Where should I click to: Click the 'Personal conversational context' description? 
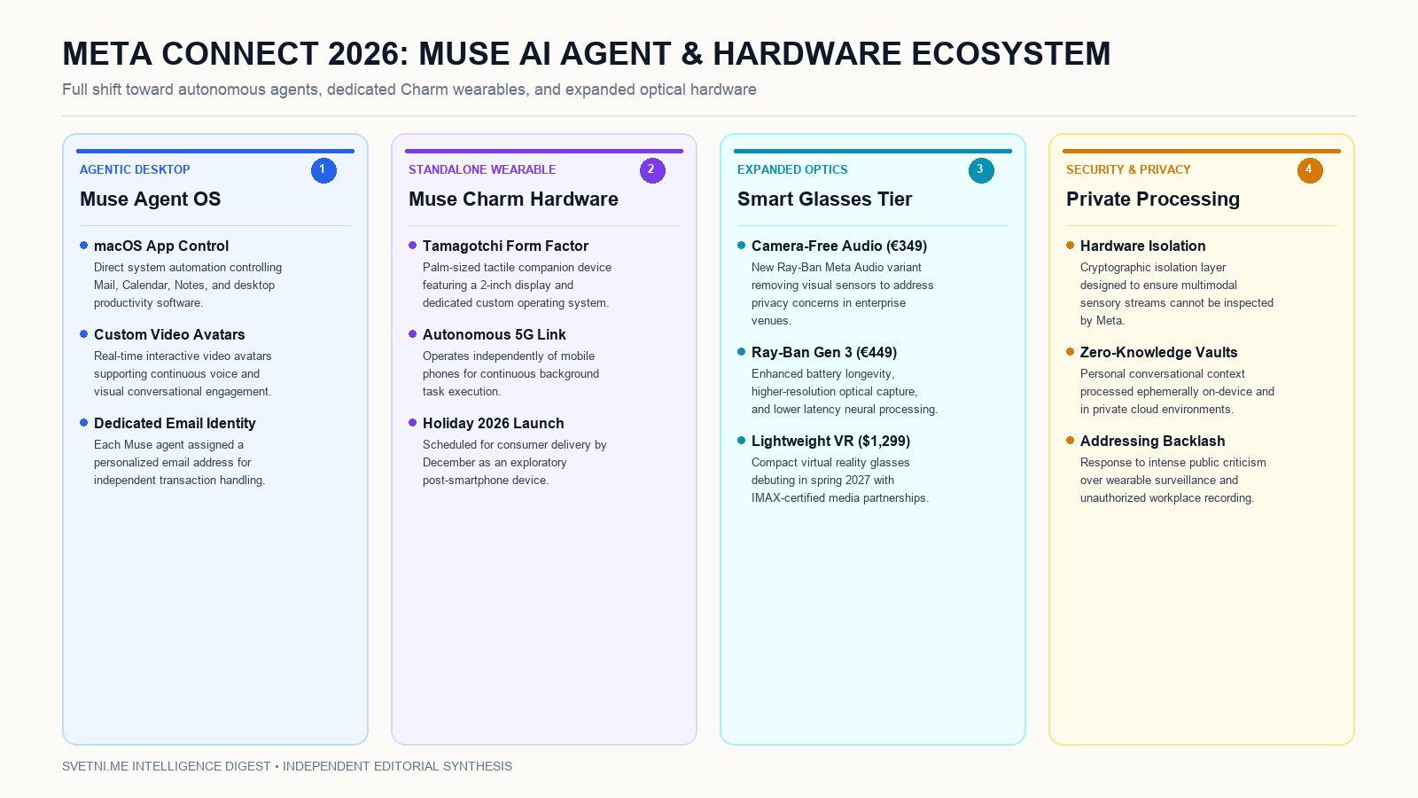1177,391
